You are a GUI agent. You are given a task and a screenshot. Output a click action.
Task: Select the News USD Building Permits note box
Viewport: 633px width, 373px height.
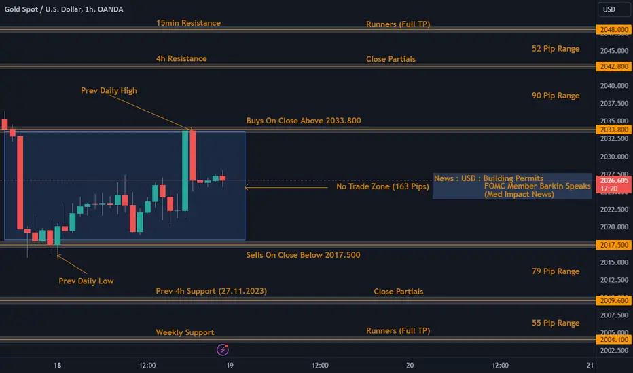pyautogui.click(x=512, y=186)
